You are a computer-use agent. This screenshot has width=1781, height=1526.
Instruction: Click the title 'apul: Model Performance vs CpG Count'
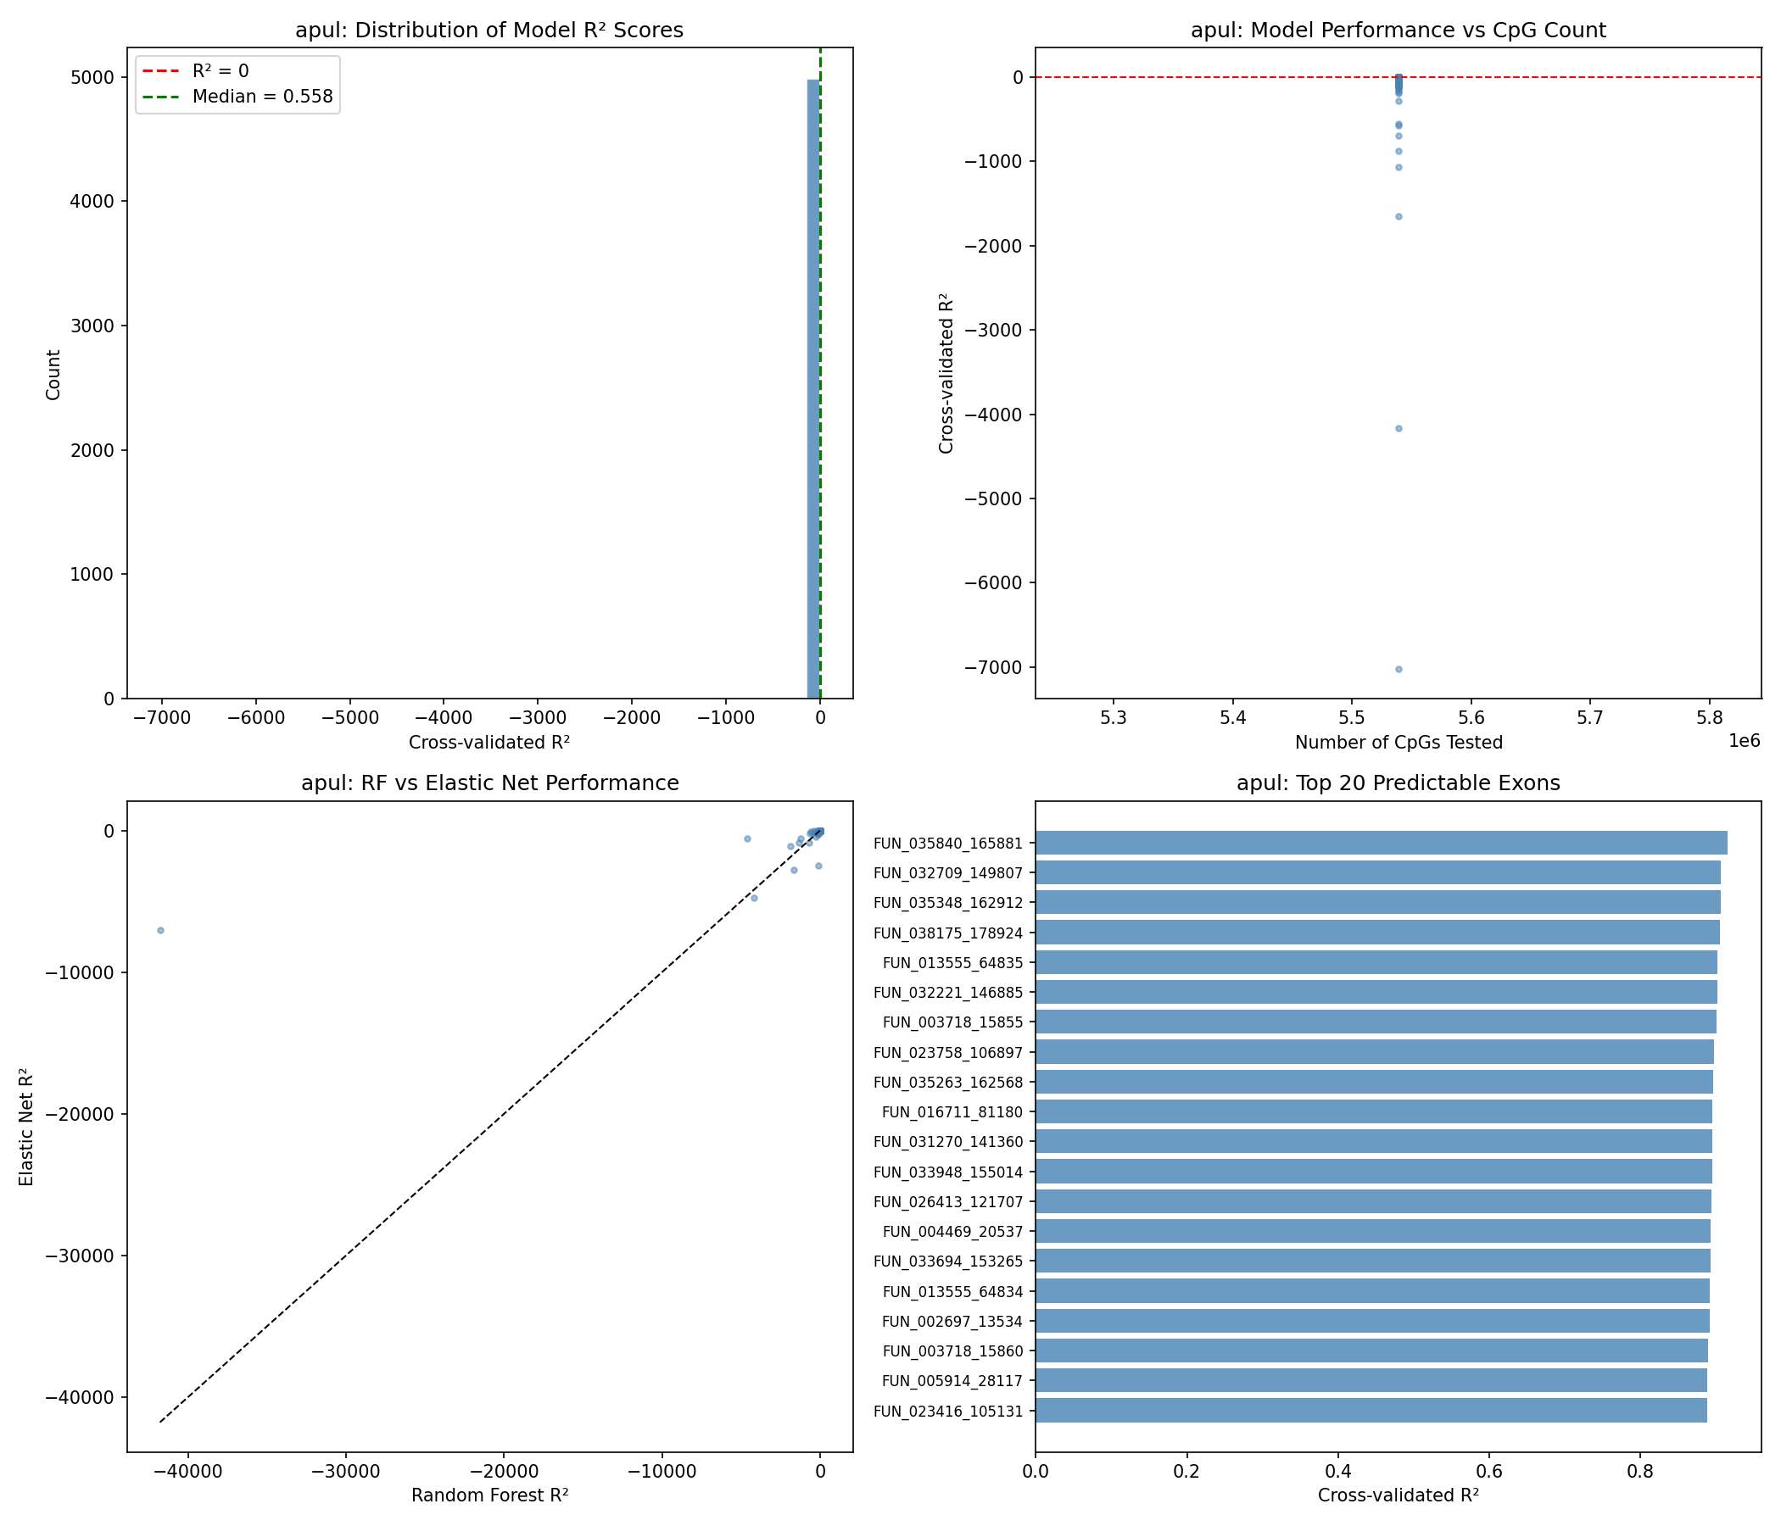coord(1398,30)
